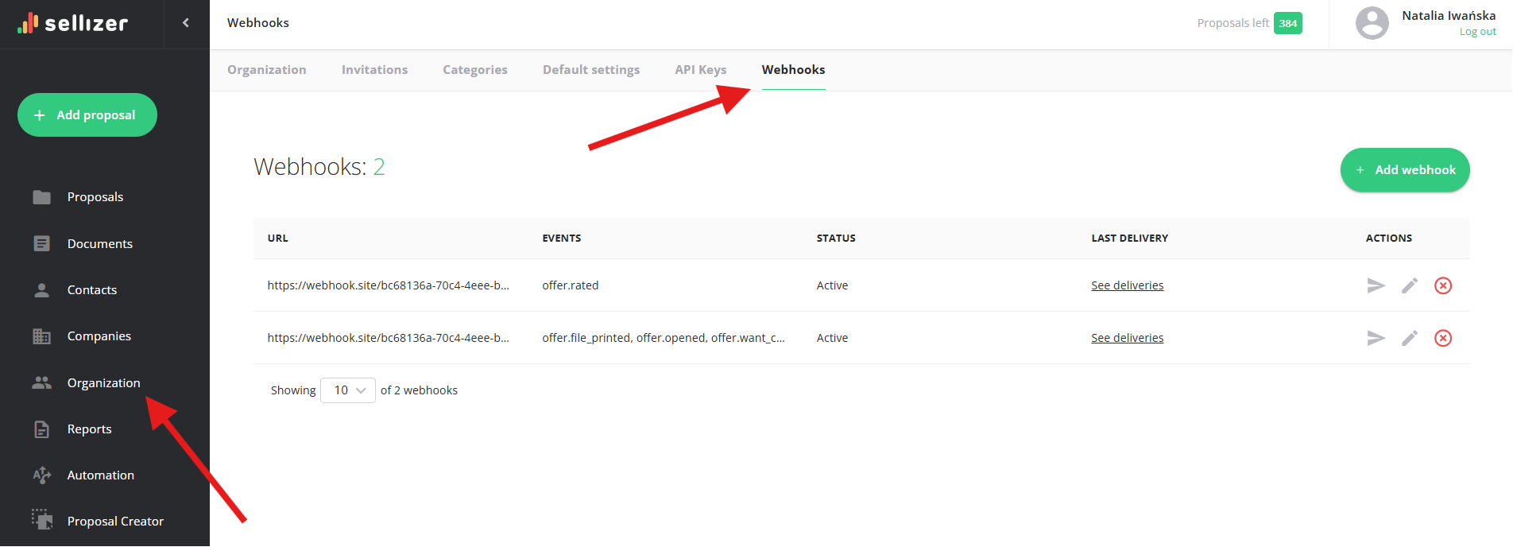The width and height of the screenshot is (1513, 547).
Task: Open Proposal Creator in the sidebar
Action: [116, 522]
